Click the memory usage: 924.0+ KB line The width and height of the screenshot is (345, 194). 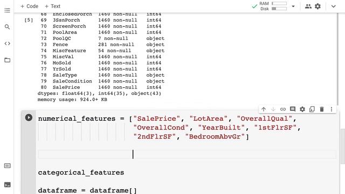click(72, 100)
